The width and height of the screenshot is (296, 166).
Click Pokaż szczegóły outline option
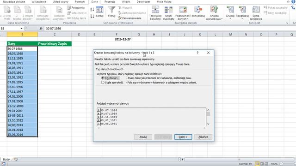[276, 7]
